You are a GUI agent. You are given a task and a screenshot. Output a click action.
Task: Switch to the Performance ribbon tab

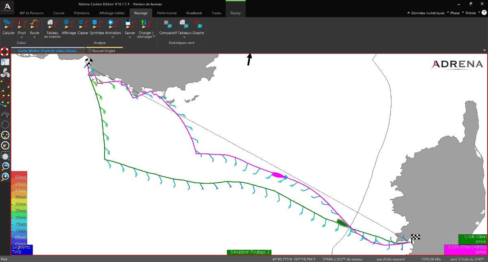pyautogui.click(x=167, y=13)
